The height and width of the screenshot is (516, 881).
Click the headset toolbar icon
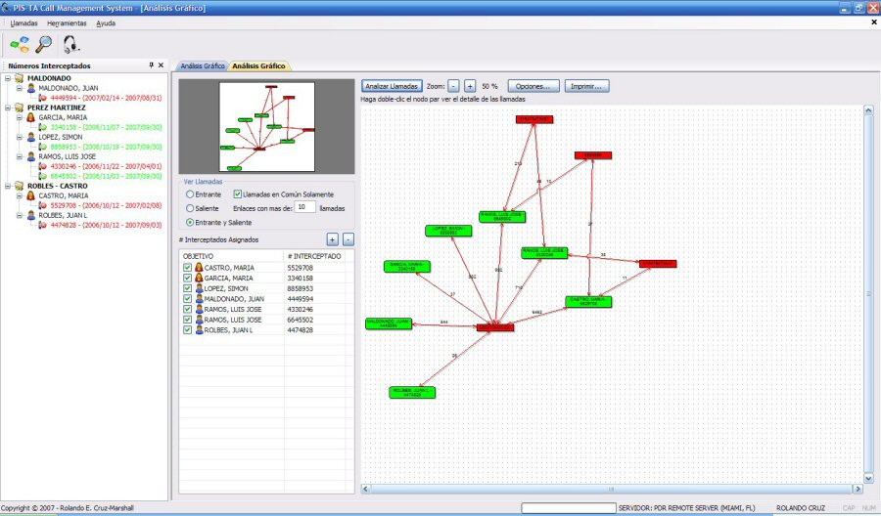click(x=70, y=44)
